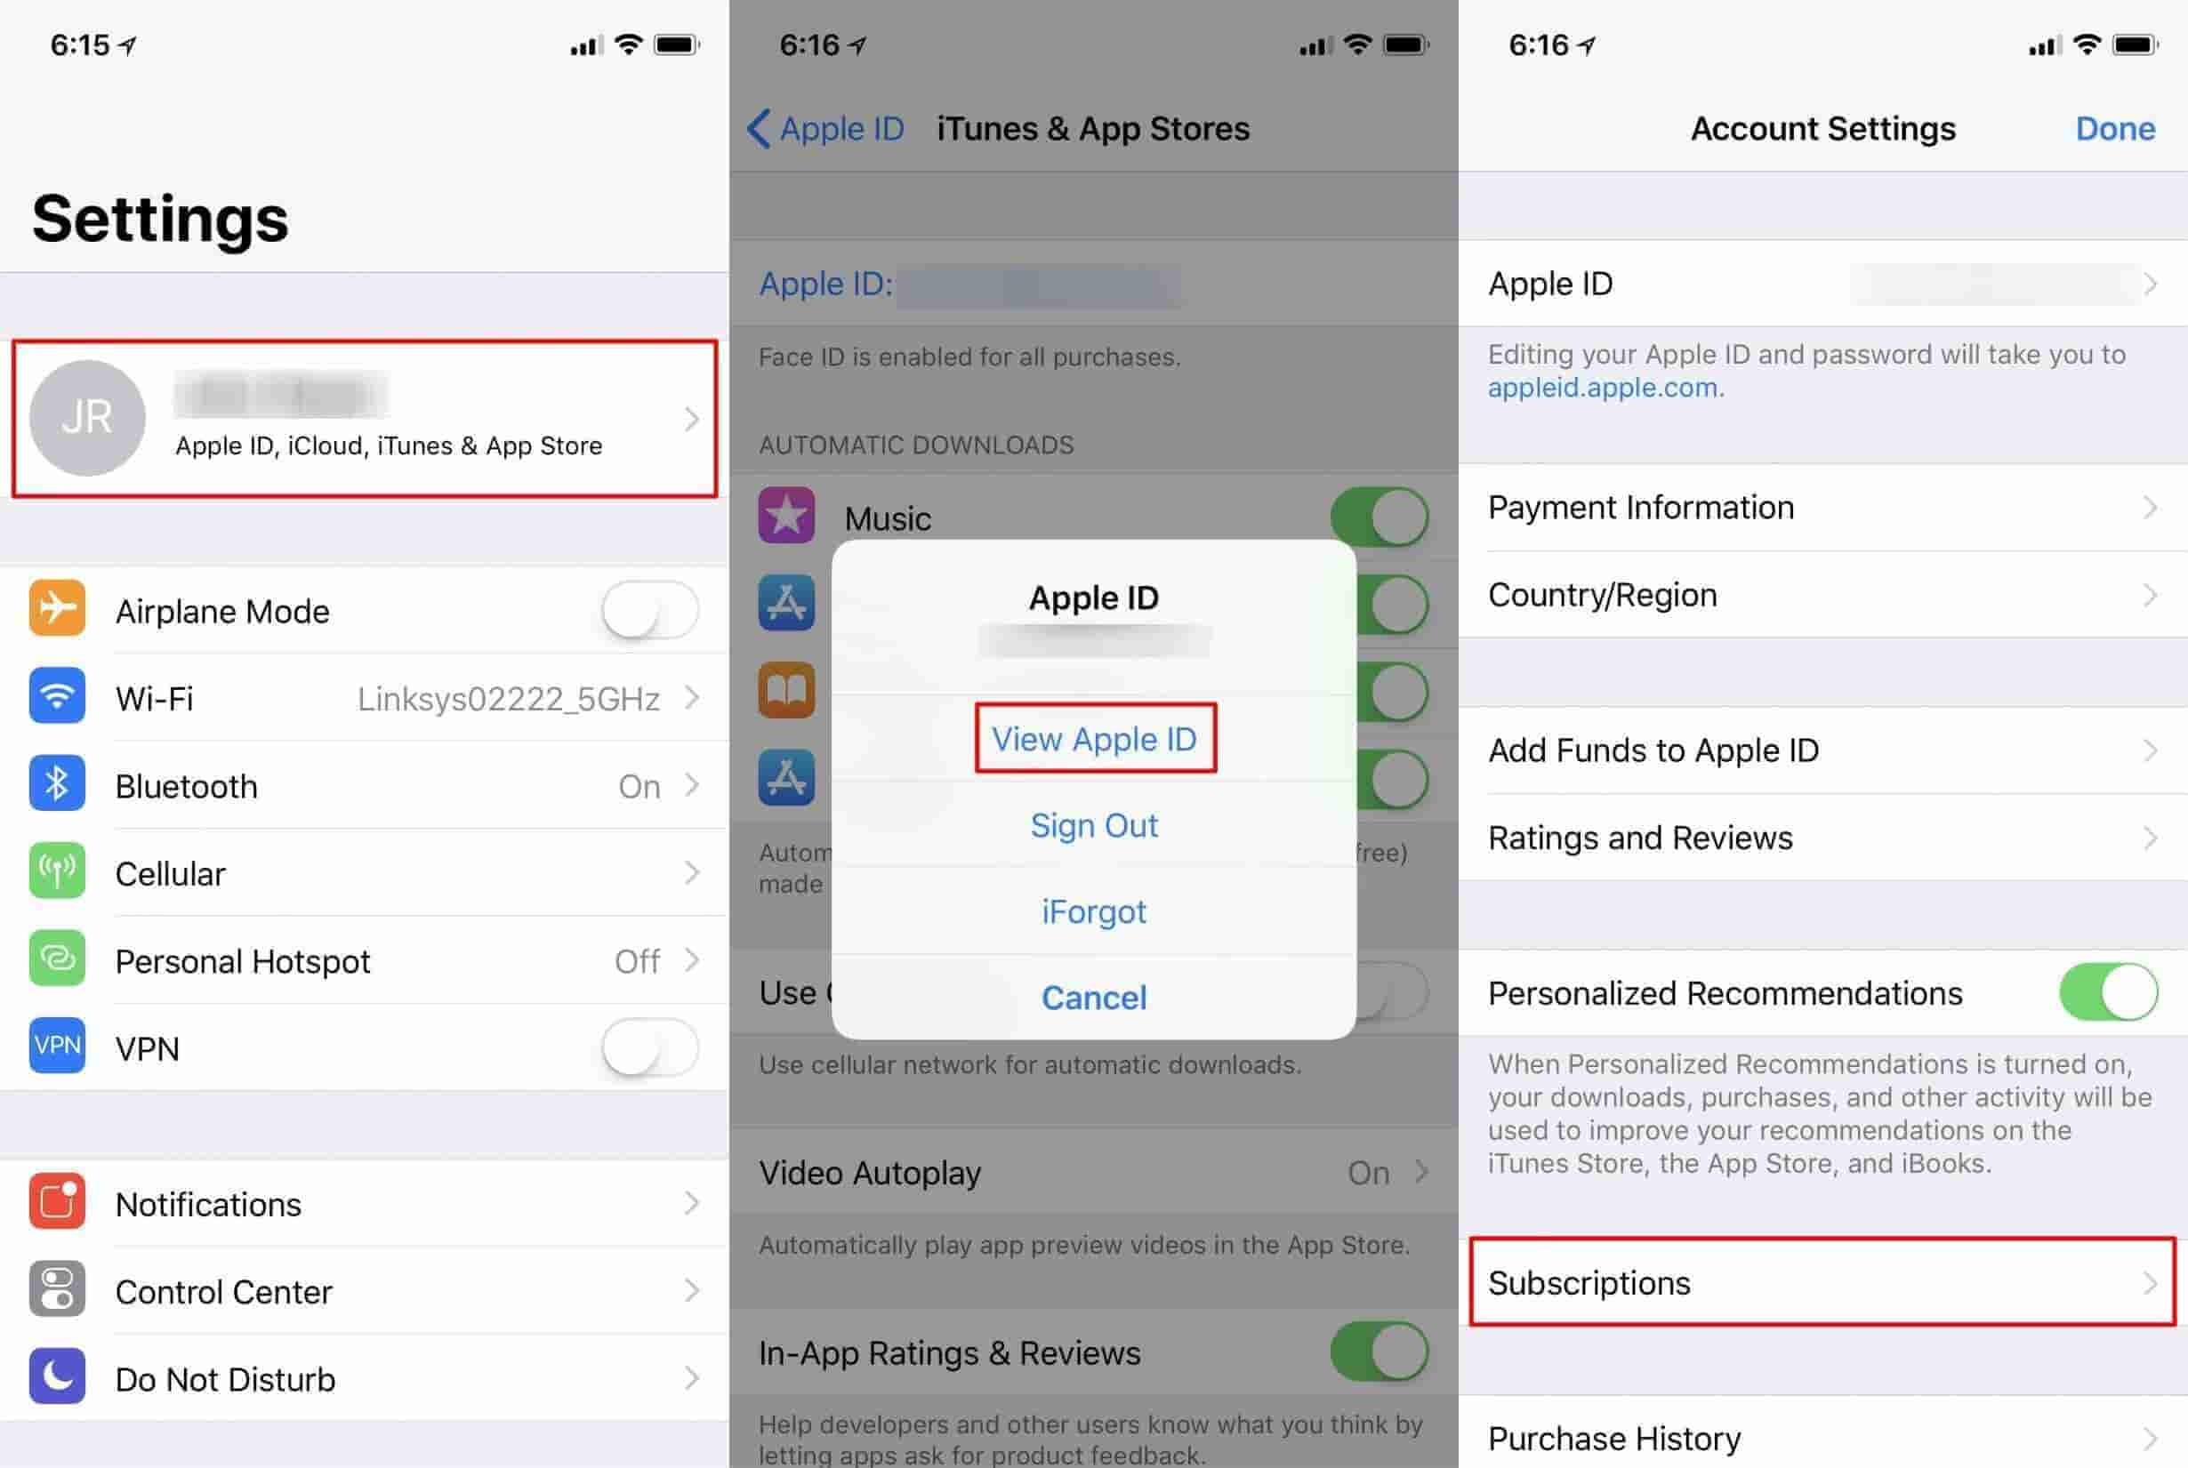2188x1468 pixels.
Task: Tap Cancel in the Apple ID dialog
Action: pyautogui.click(x=1095, y=998)
